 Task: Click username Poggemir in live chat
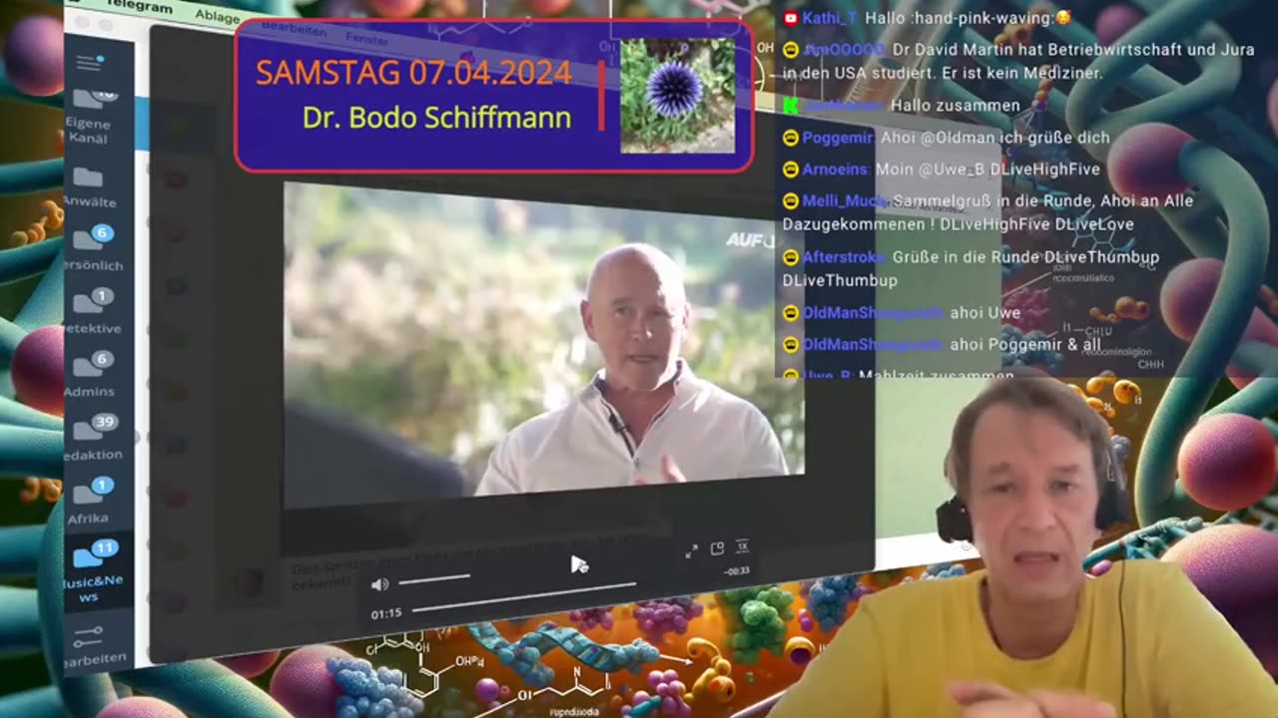click(x=838, y=138)
